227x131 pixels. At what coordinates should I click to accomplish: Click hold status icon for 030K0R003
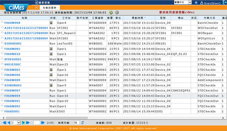(x=51, y=85)
